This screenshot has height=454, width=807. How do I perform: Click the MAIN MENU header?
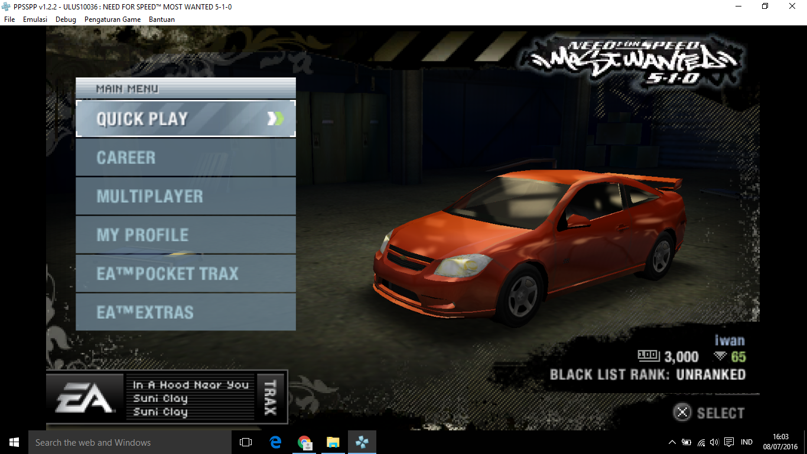186,89
